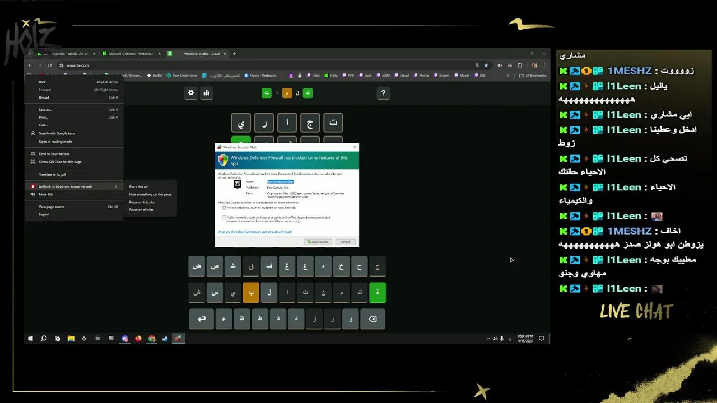Click the EpicGamesLauncher name field

pos(280,182)
